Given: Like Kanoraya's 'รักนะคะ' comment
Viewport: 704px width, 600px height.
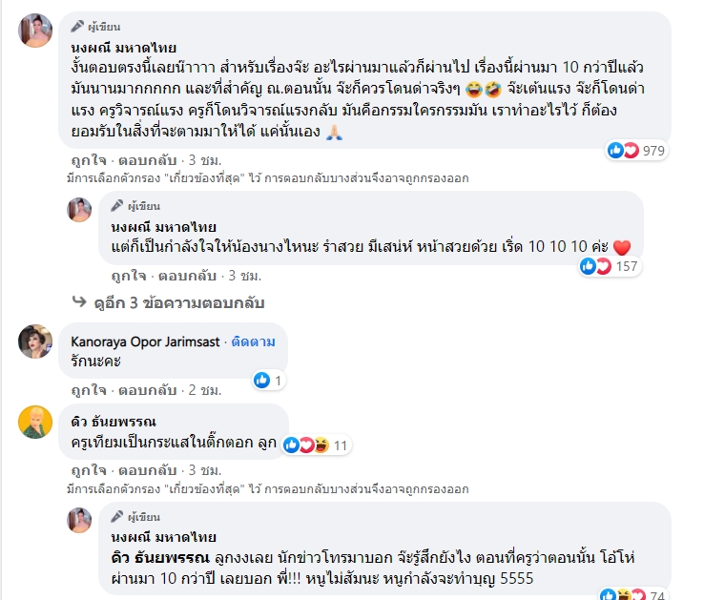Looking at the screenshot, I should [x=86, y=390].
